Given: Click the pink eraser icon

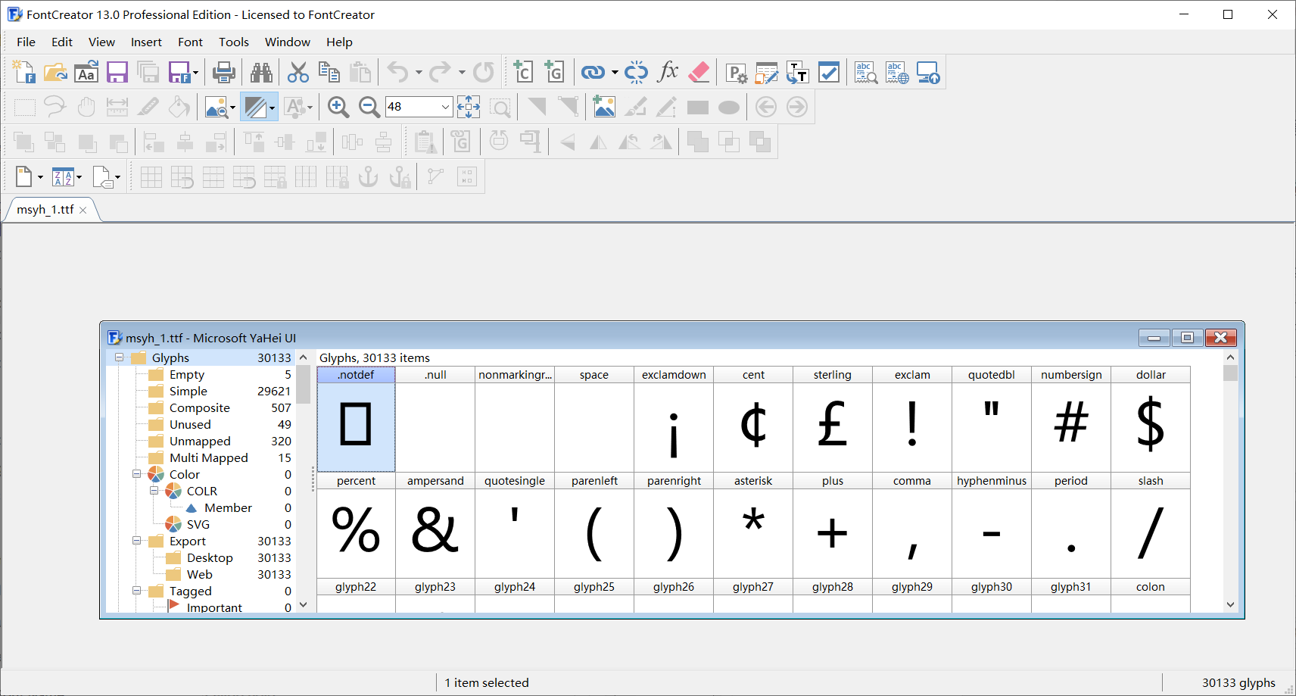Looking at the screenshot, I should 699,73.
